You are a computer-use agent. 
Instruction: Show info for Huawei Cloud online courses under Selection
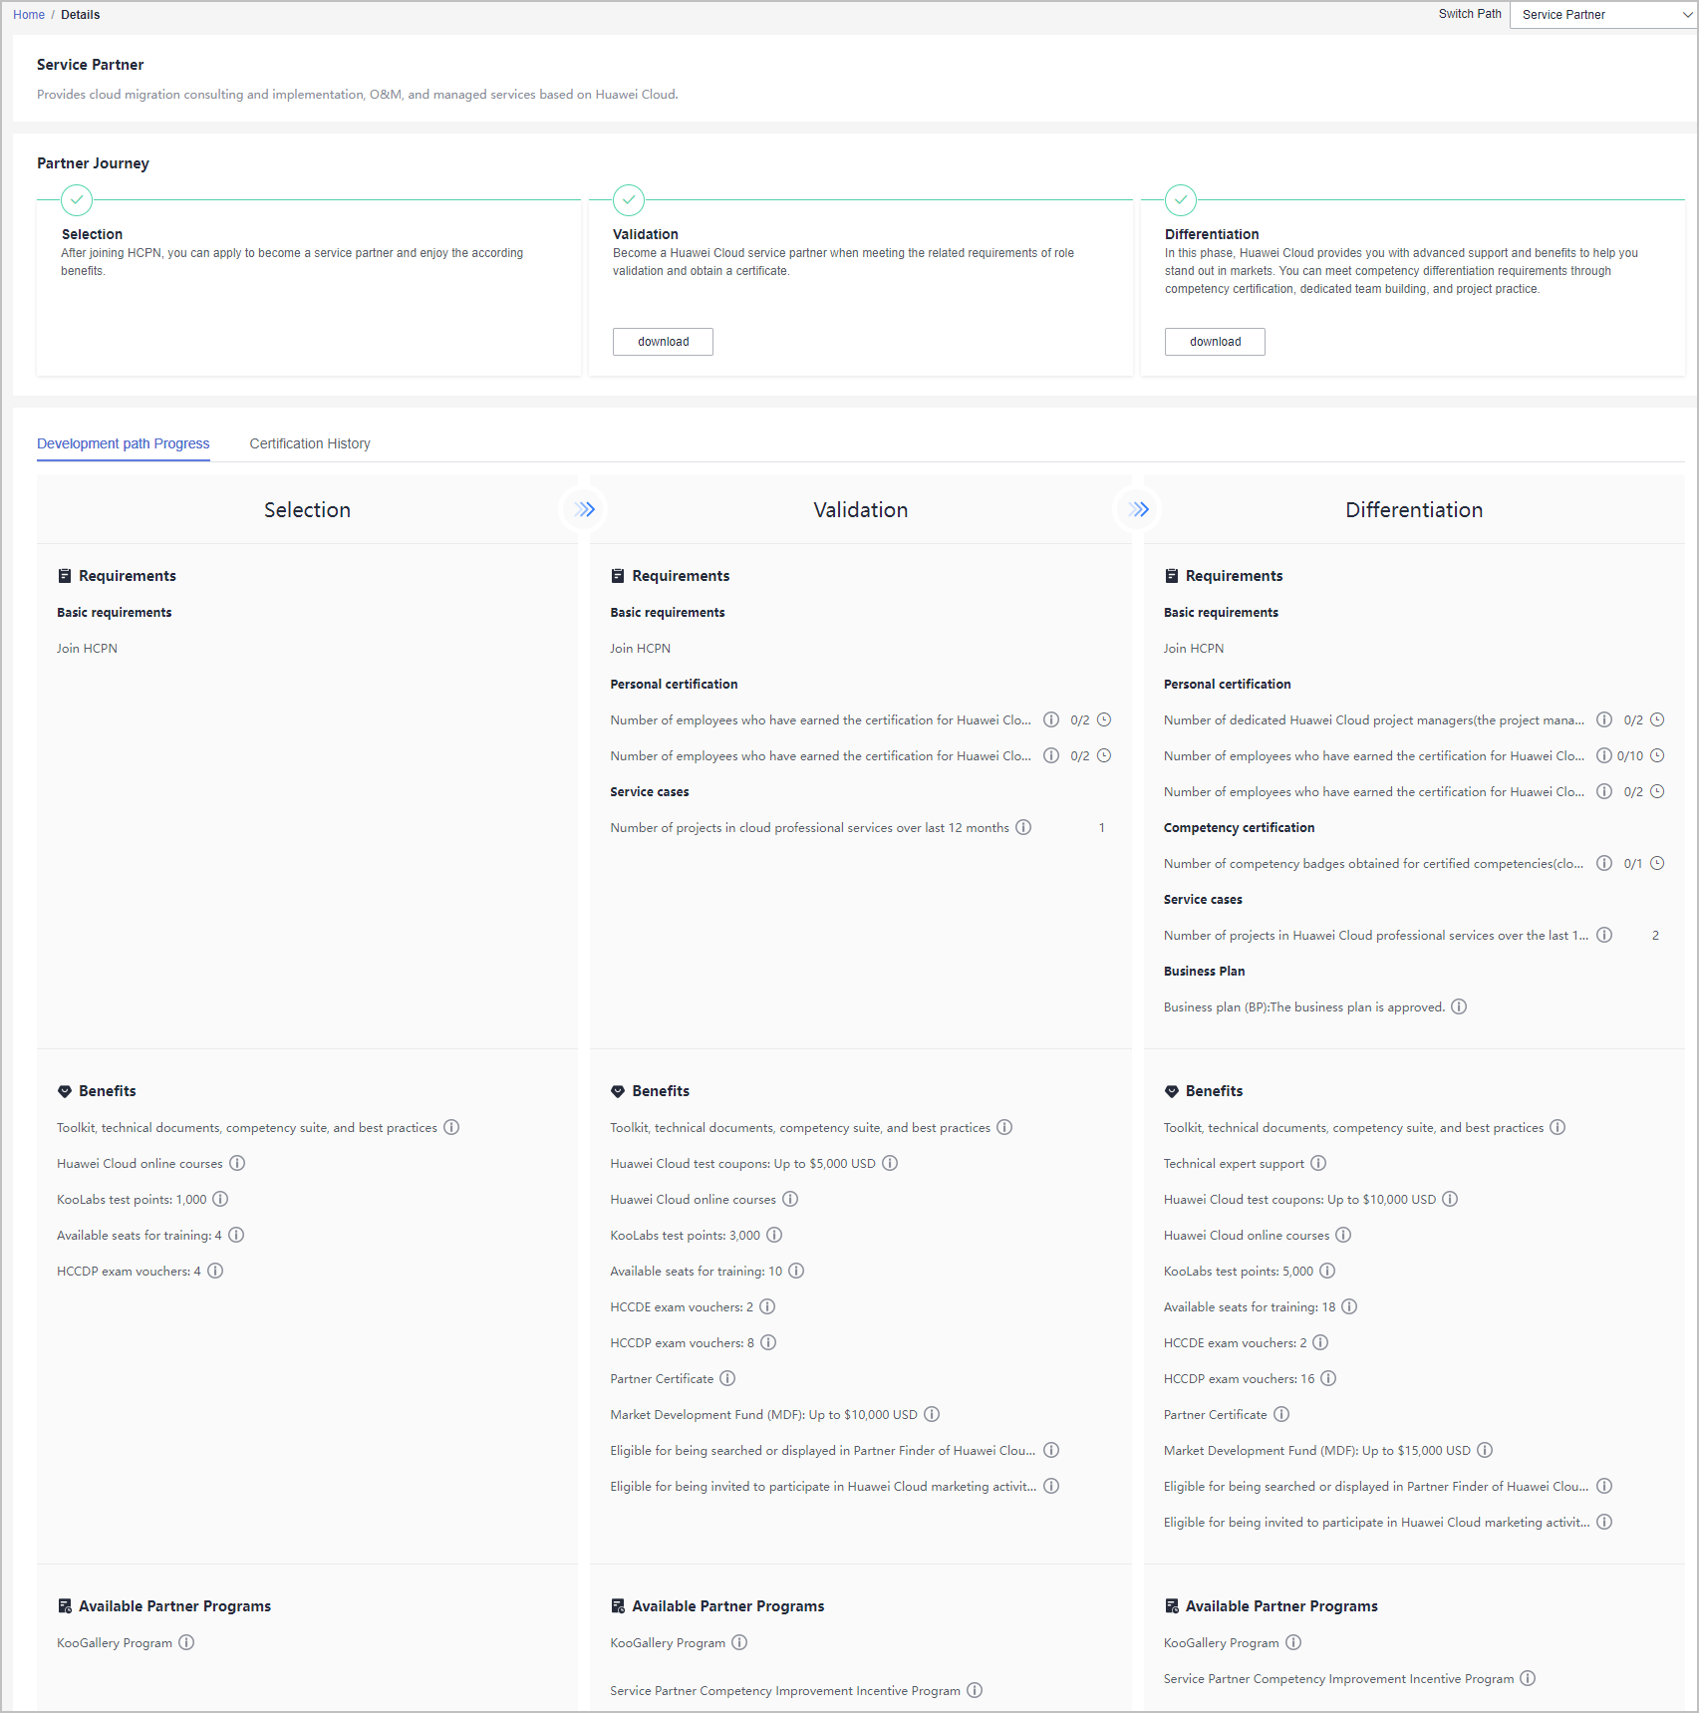point(237,1163)
